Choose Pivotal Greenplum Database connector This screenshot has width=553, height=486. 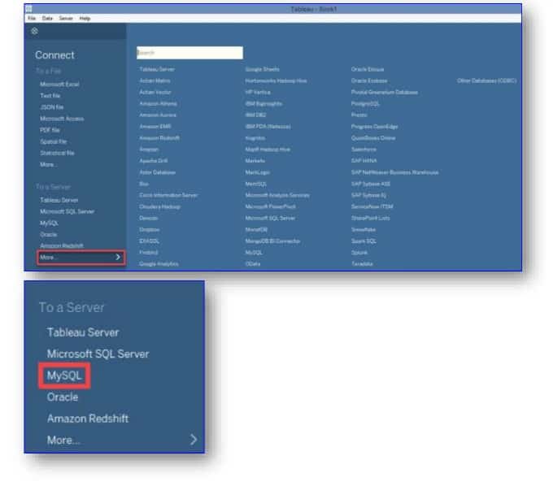[x=385, y=93]
